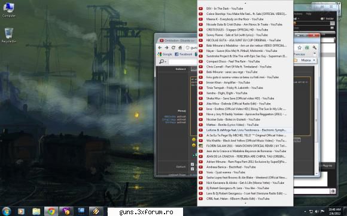Open LaKone & daMoga Electronic Symphony entry
347x216 pixels.
[x=245, y=130]
